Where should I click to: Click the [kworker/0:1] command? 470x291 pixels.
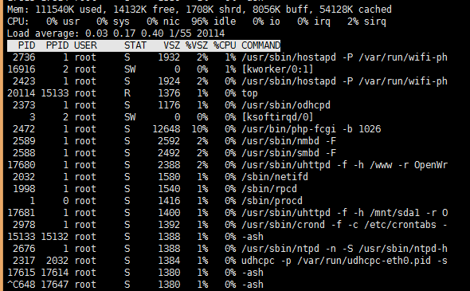click(277, 69)
